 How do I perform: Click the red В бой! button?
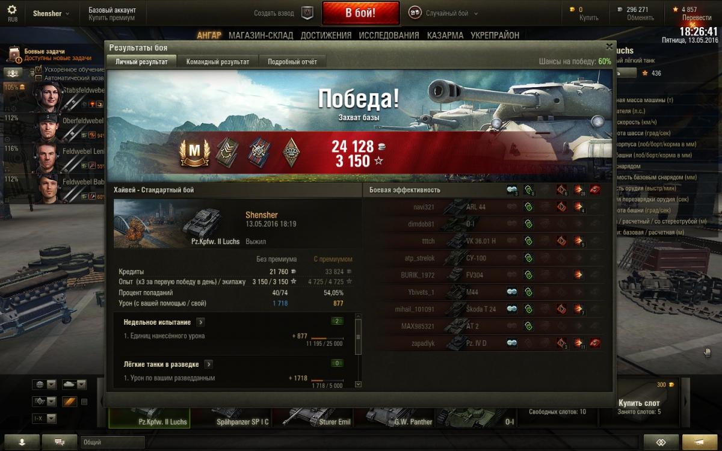pyautogui.click(x=361, y=13)
